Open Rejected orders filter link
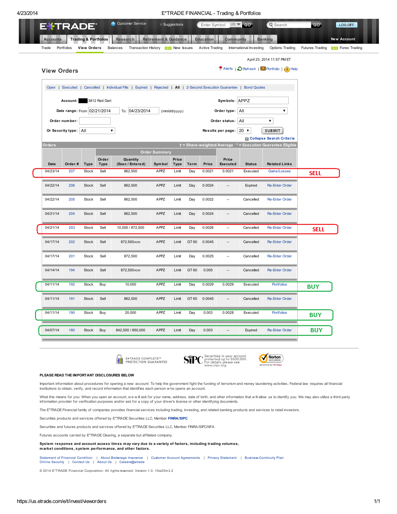The width and height of the screenshot is (397, 514). (161, 88)
